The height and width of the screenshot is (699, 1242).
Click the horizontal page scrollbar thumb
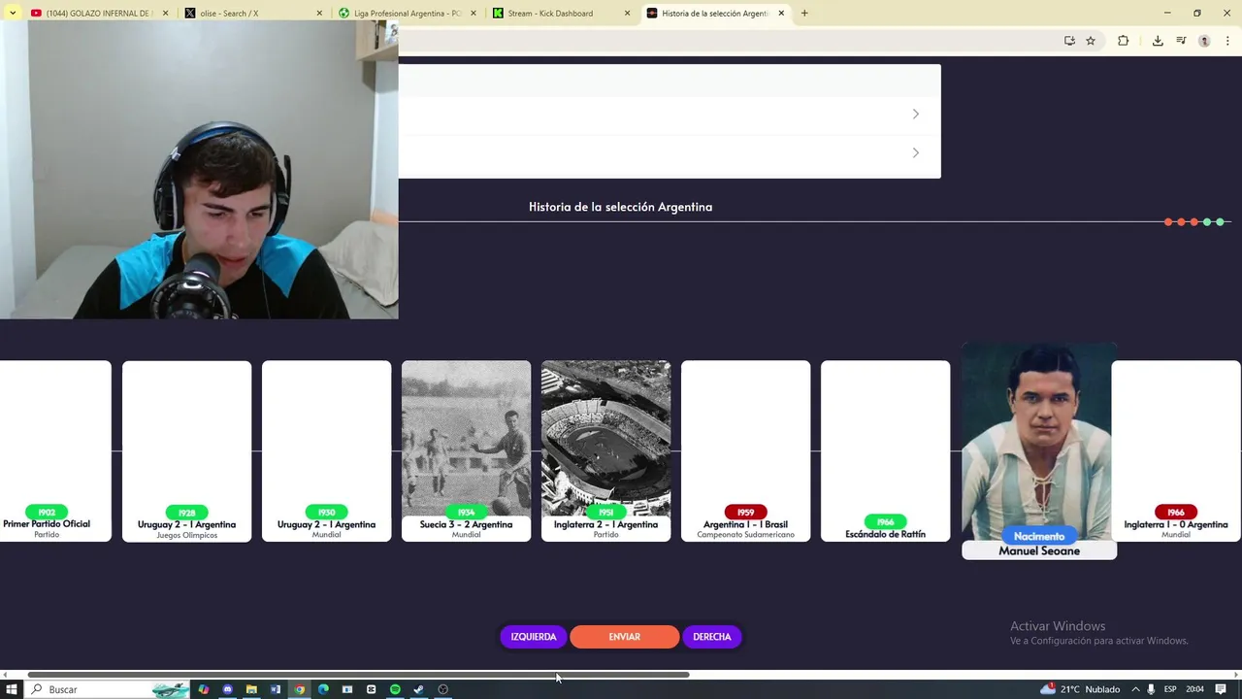[x=358, y=675]
